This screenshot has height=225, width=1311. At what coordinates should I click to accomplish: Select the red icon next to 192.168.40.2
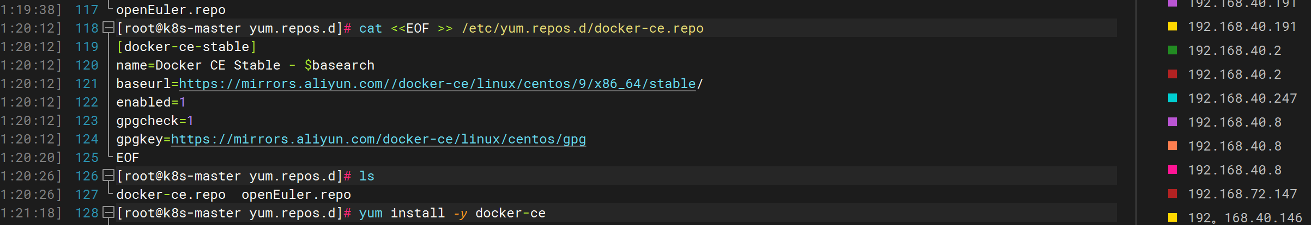tap(1173, 74)
